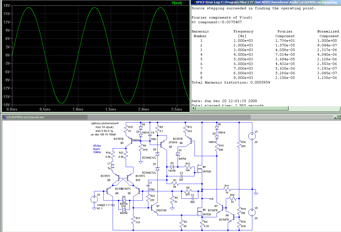Click the 'DC component:-0.0375407' line
341x232 pixels.
[217, 22]
